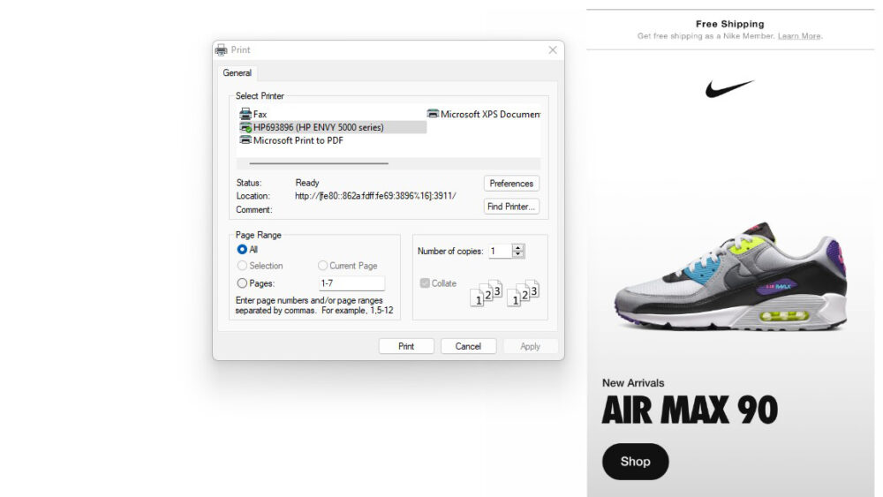The height and width of the screenshot is (497, 883).
Task: Increase the number of copies
Action: (518, 248)
